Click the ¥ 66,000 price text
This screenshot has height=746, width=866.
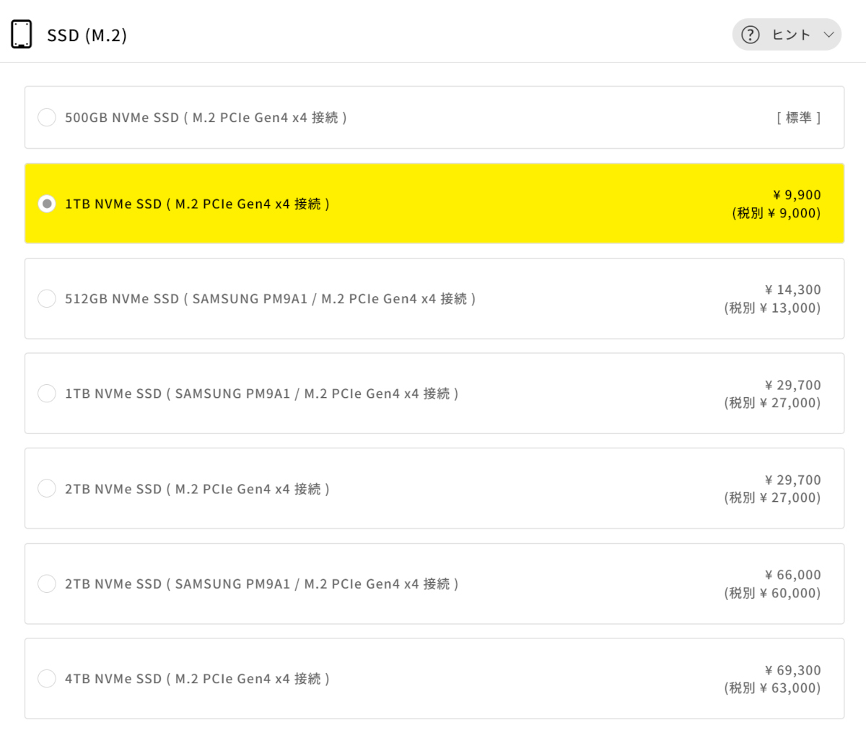792,575
